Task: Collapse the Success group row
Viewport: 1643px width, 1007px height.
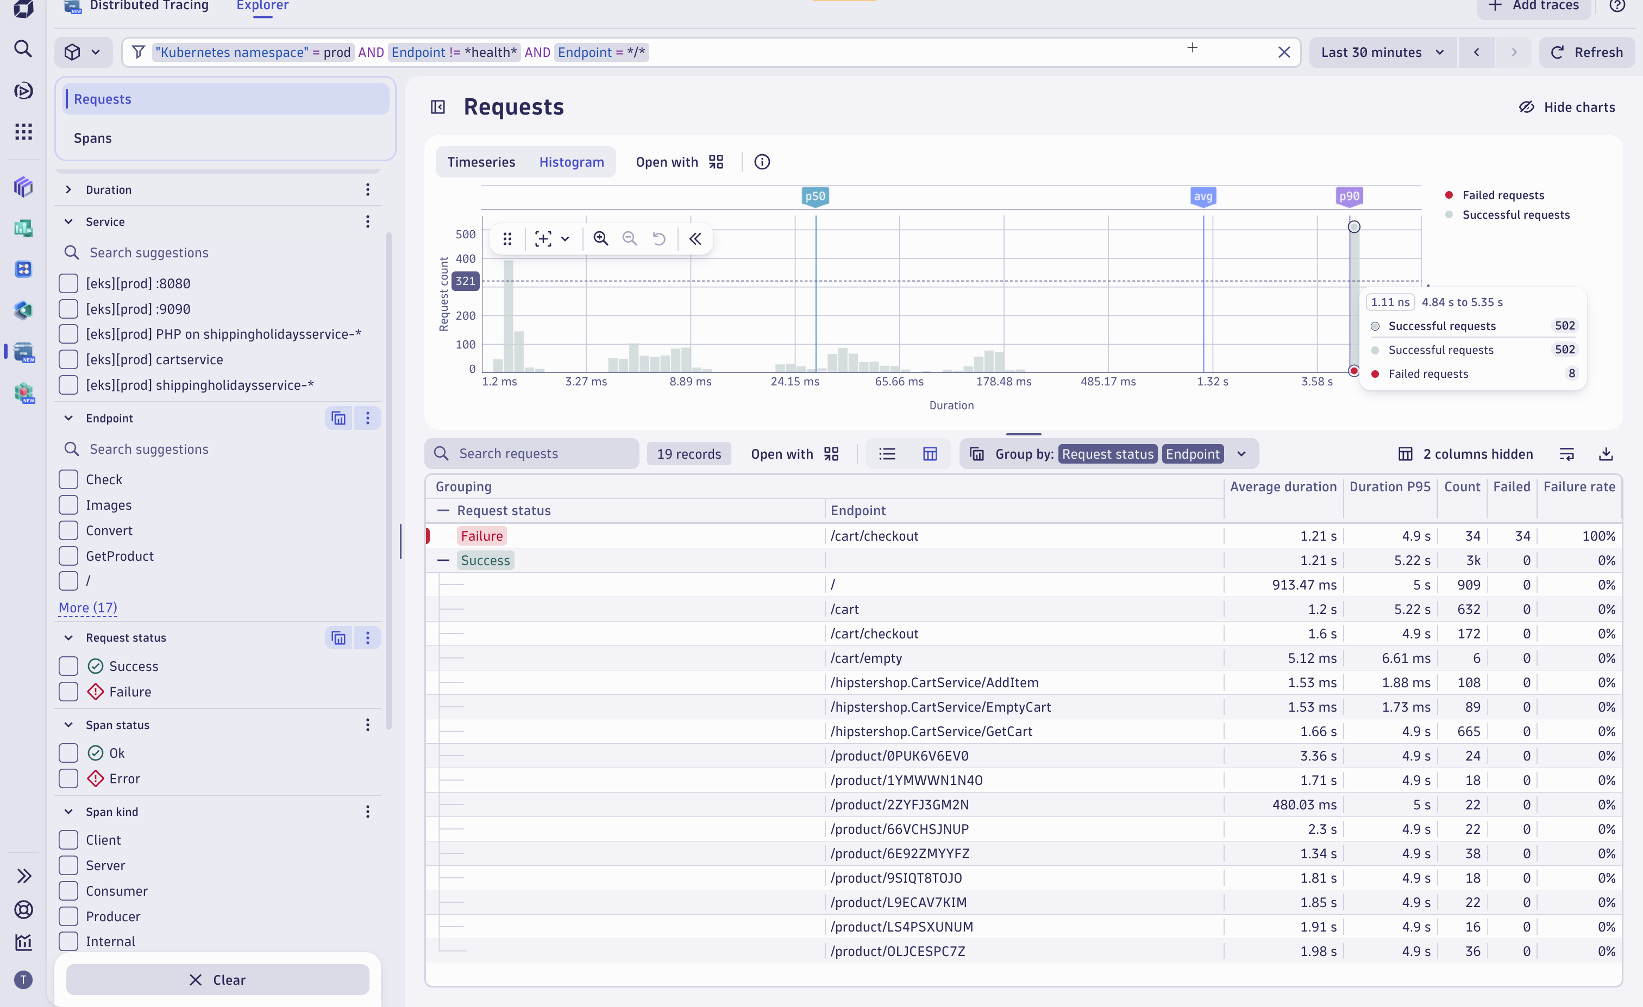Action: point(443,560)
